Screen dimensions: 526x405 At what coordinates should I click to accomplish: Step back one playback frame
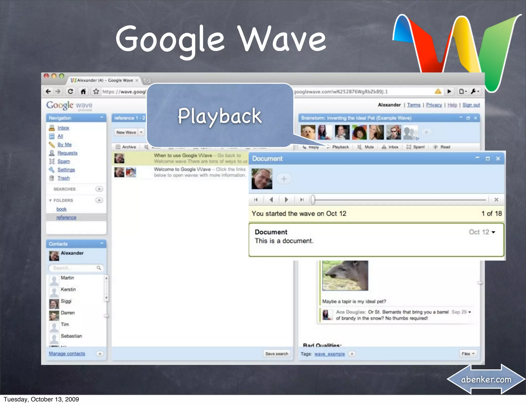click(271, 200)
